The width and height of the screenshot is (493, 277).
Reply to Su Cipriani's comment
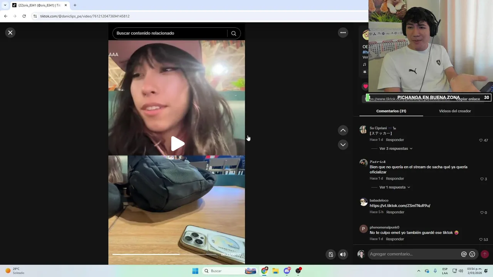click(x=395, y=140)
